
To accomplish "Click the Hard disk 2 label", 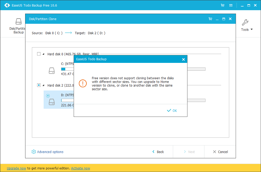I will pos(61,85).
